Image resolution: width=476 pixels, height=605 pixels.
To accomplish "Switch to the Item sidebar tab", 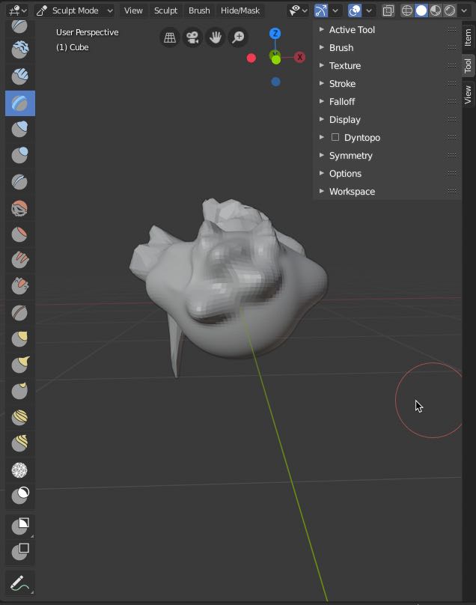I will (x=468, y=37).
